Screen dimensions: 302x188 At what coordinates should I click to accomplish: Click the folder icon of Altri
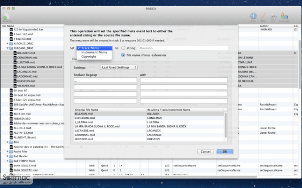11,142
